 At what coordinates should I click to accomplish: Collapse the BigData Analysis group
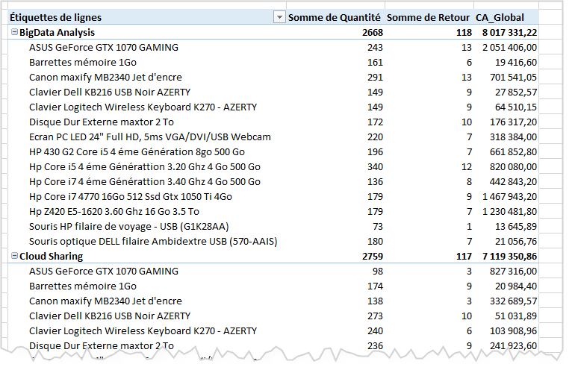14,32
